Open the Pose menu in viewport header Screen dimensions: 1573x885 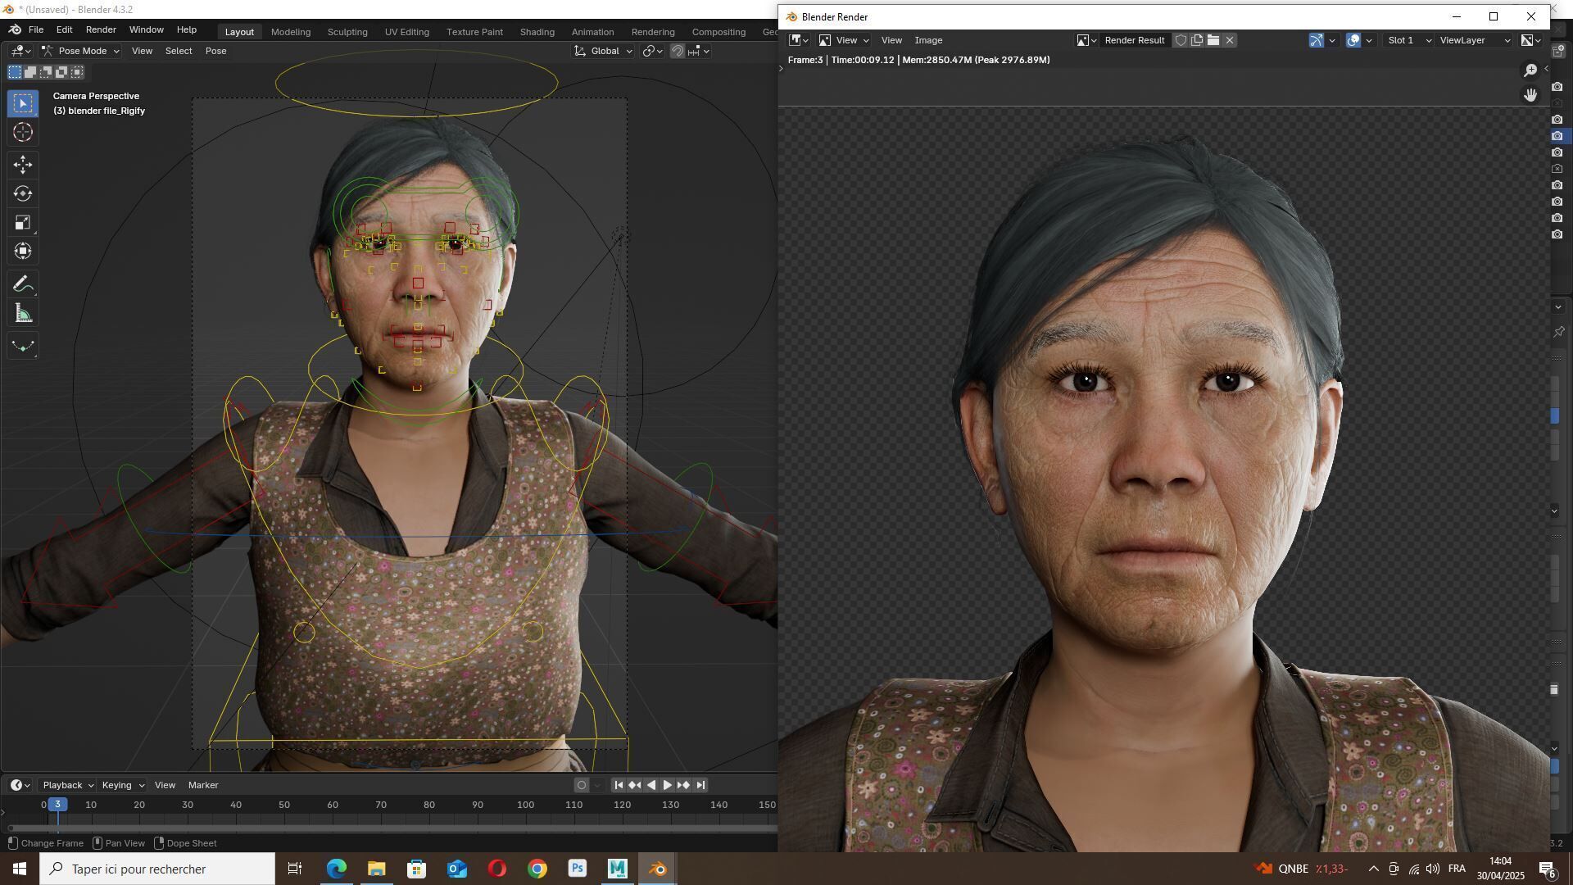click(216, 51)
